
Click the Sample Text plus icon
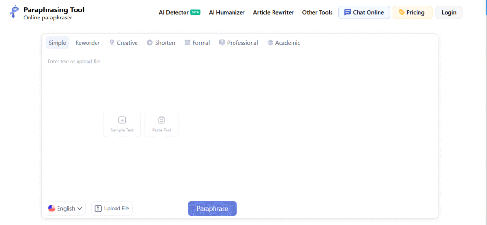click(122, 120)
